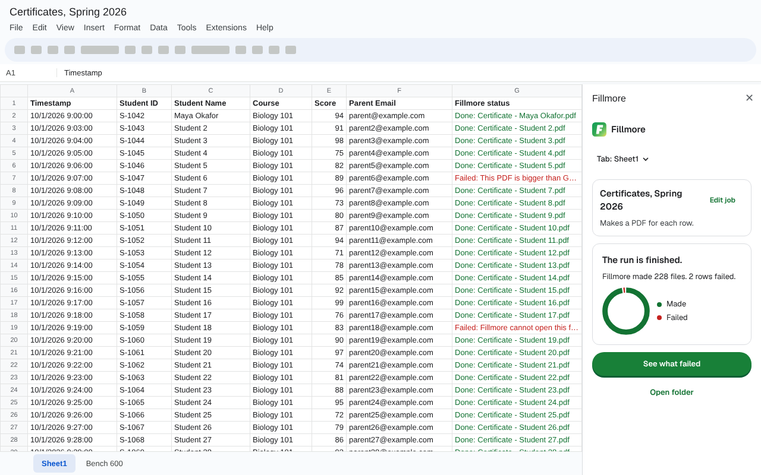Open the Insert menu
The width and height of the screenshot is (761, 475).
point(94,27)
